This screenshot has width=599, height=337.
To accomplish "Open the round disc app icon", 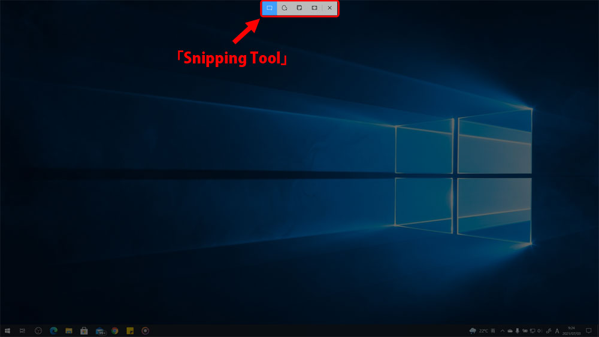I will 146,331.
